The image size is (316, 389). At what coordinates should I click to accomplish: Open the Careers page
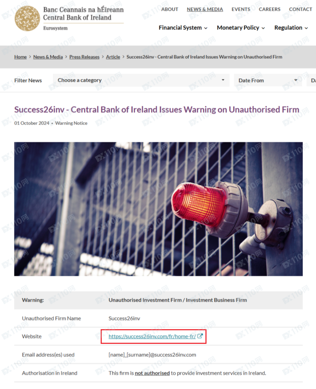click(269, 9)
